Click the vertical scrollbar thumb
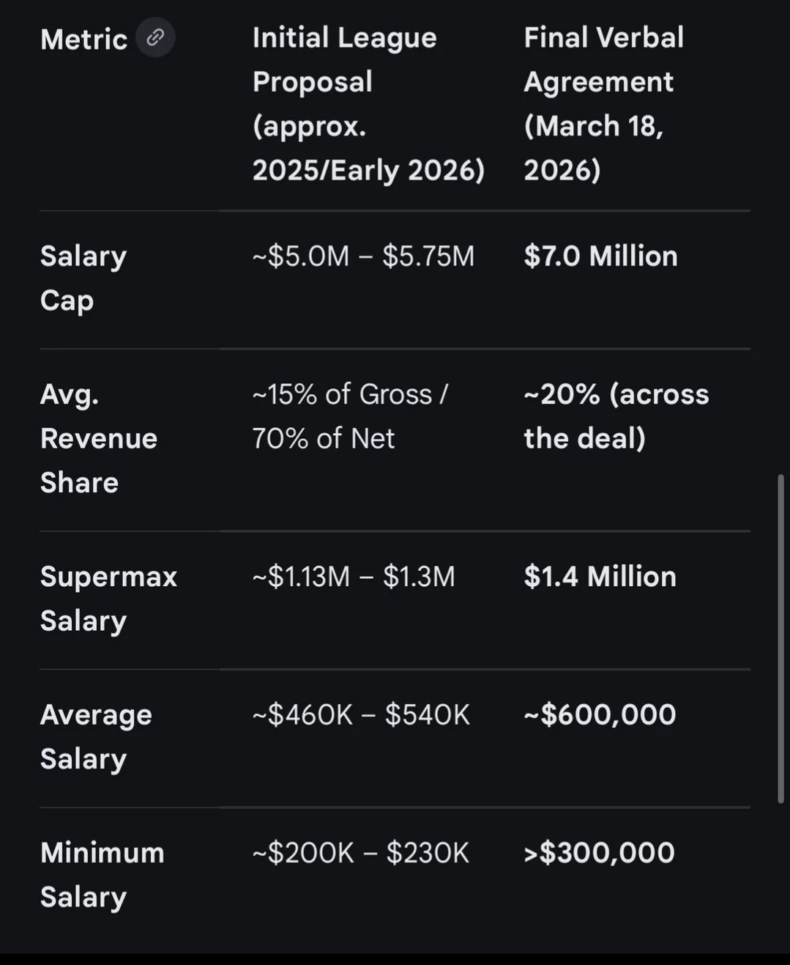790x965 pixels. 780,638
